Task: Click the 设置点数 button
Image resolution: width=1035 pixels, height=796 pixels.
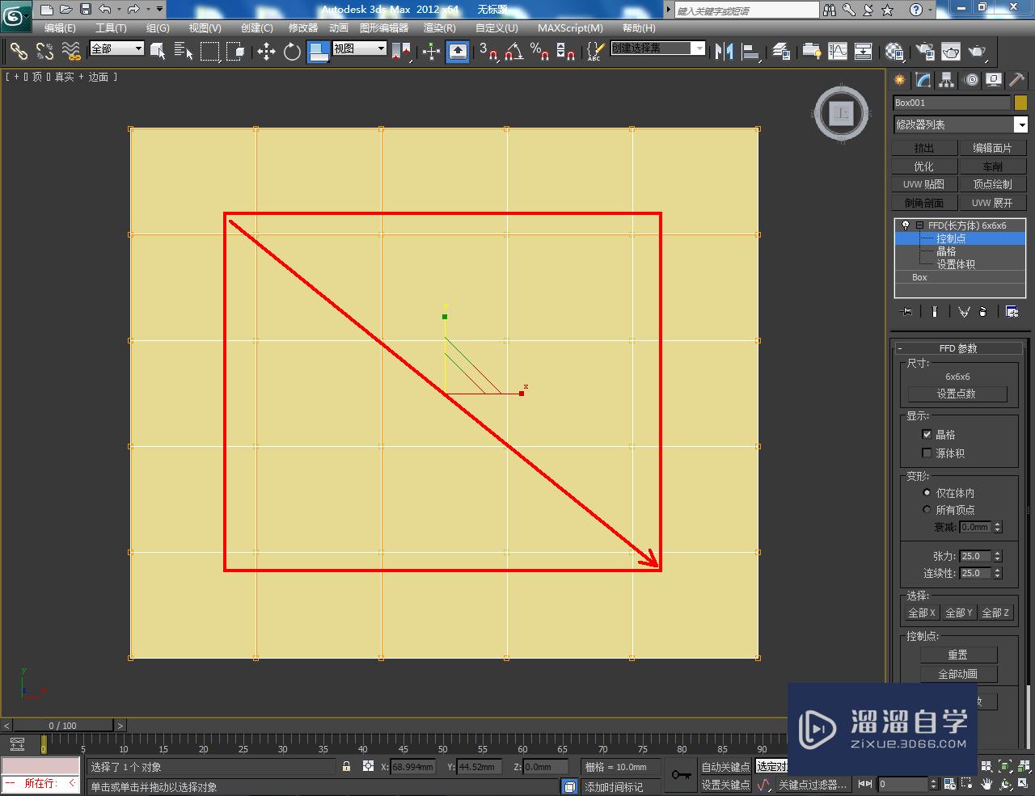Action: (x=957, y=394)
